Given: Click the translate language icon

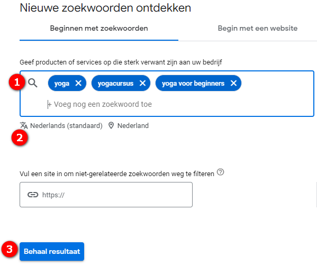Looking at the screenshot, I should pyautogui.click(x=24, y=125).
